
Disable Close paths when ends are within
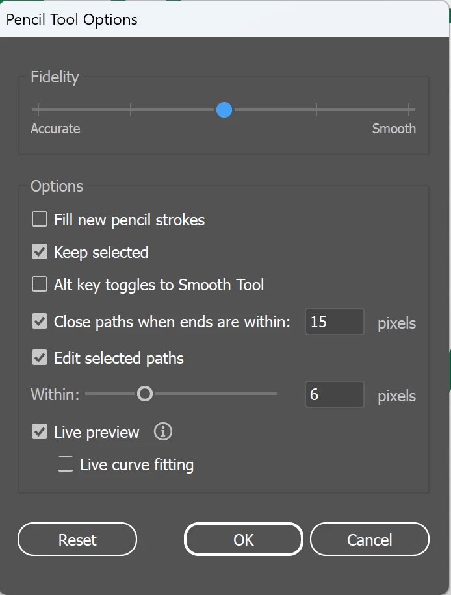click(x=40, y=321)
